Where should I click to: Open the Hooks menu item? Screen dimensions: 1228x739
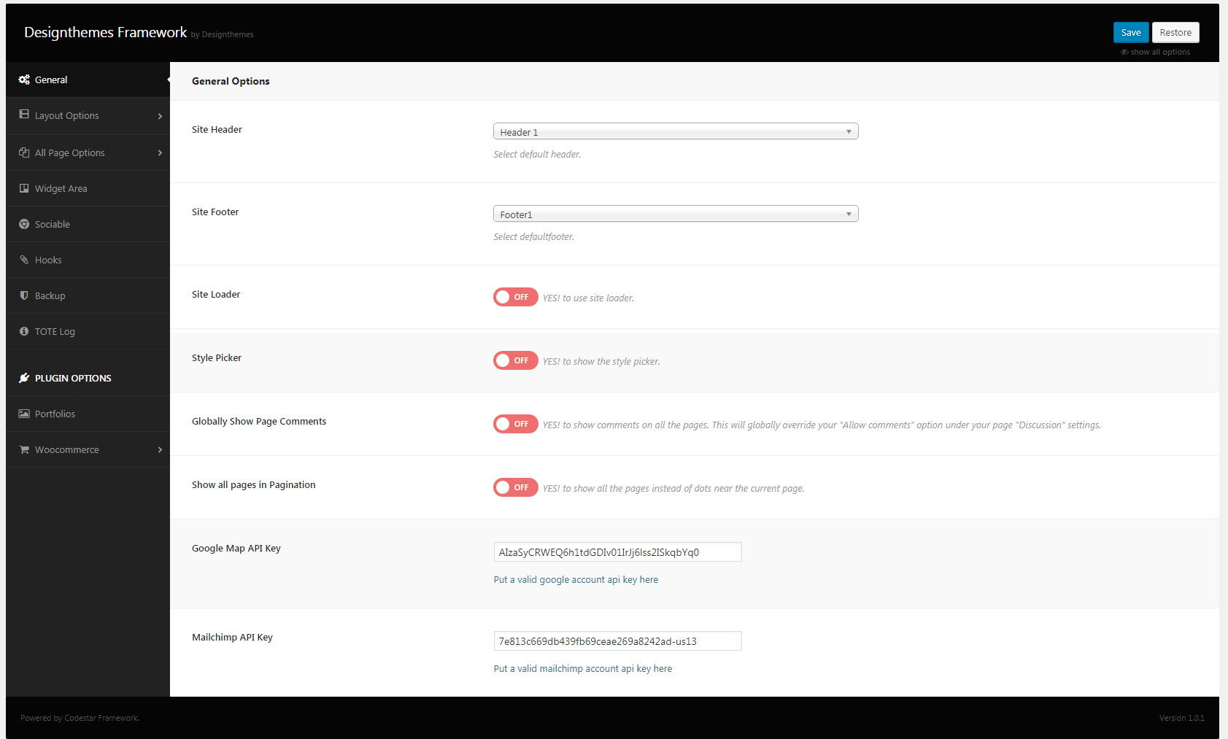tap(88, 260)
